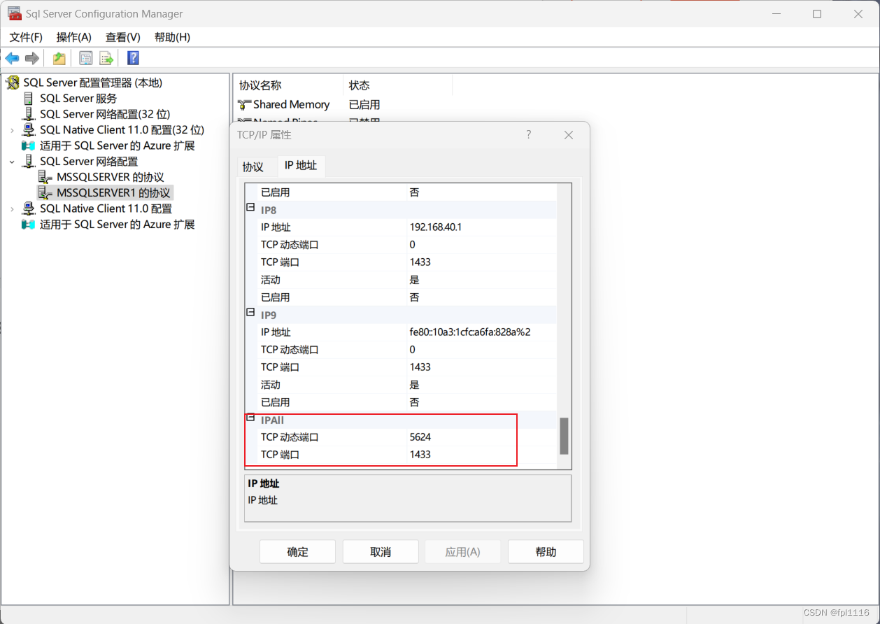Select the Azure 扩展 node above SQL Server 网络配置

(x=117, y=146)
